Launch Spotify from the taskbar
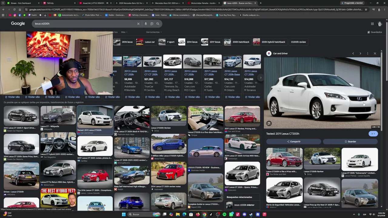The height and width of the screenshot is (218, 388). point(224,214)
